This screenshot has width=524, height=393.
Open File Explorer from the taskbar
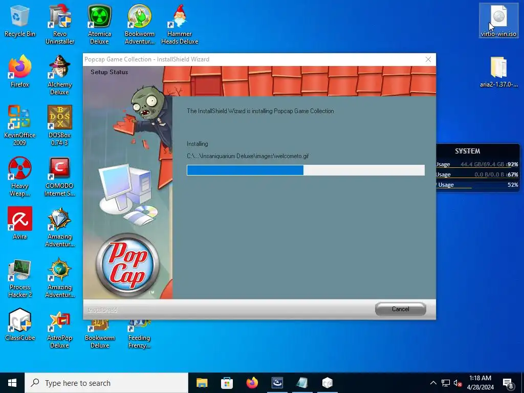[x=202, y=383]
